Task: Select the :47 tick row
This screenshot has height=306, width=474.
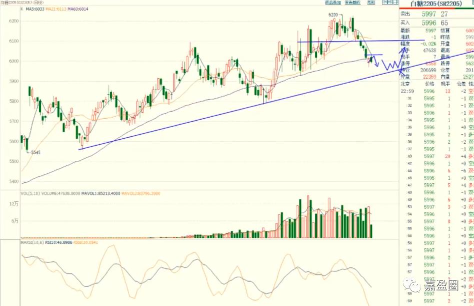Action: click(437, 185)
